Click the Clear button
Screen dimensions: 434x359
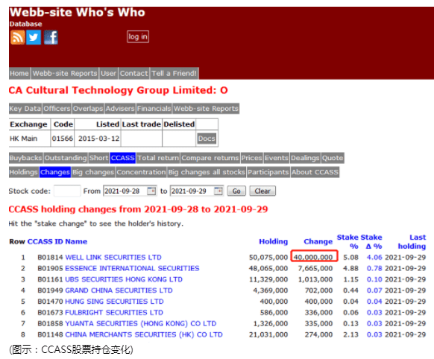pos(262,191)
